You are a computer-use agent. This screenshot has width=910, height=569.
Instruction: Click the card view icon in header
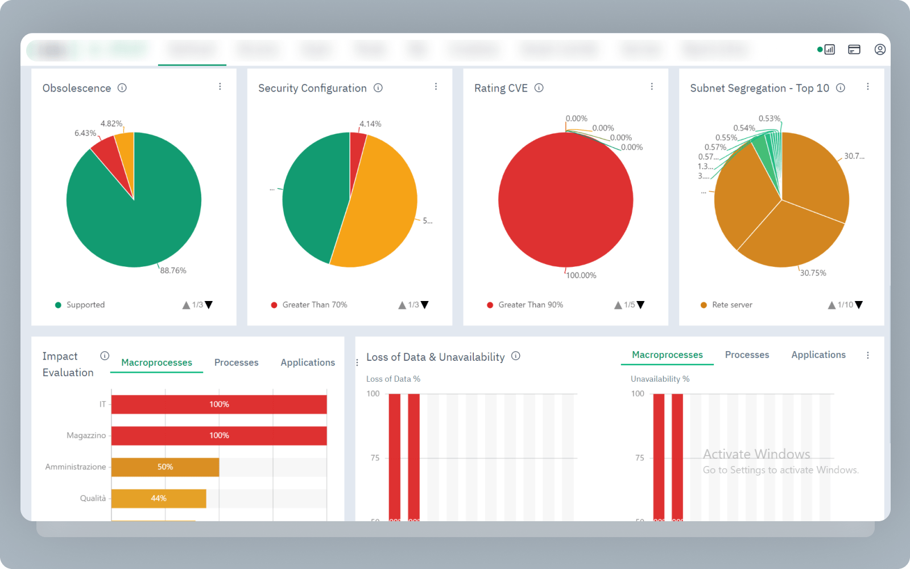(854, 50)
